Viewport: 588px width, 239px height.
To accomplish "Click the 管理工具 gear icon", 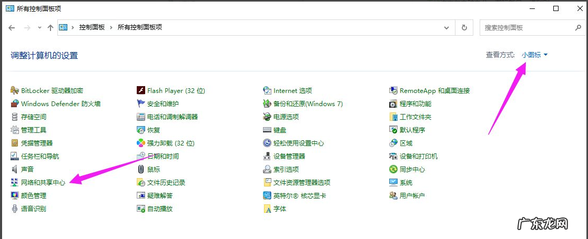I will point(15,130).
